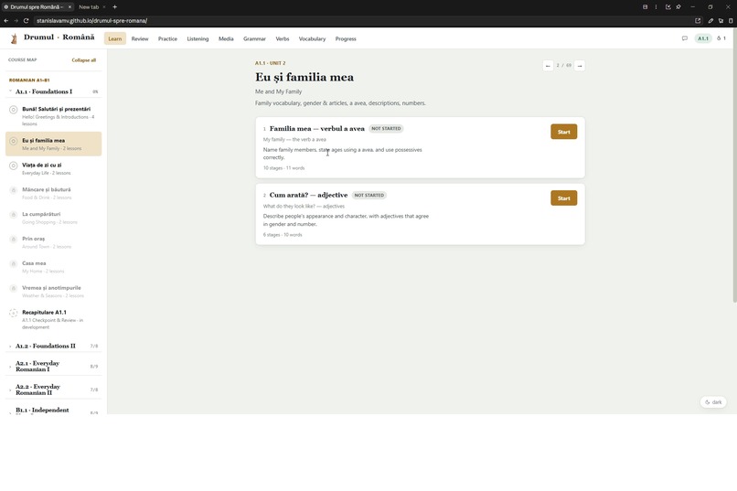Open the Verbs tab

282,38
